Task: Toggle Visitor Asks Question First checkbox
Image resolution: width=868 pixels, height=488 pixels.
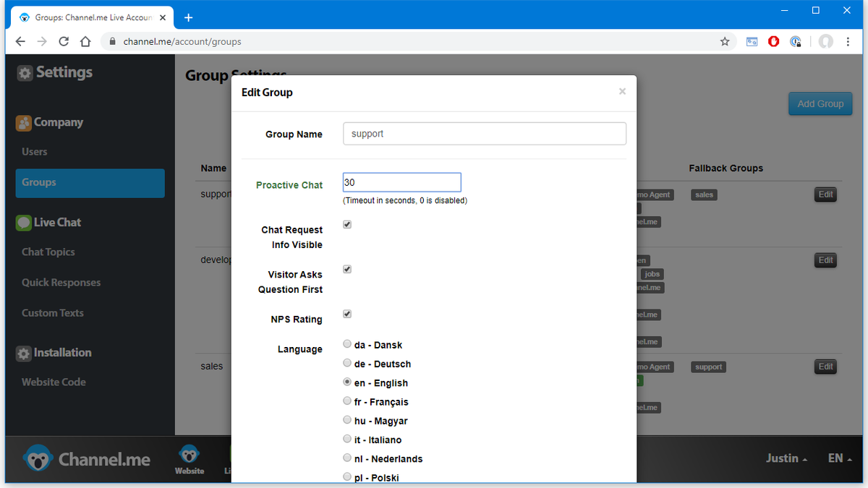Action: (347, 270)
